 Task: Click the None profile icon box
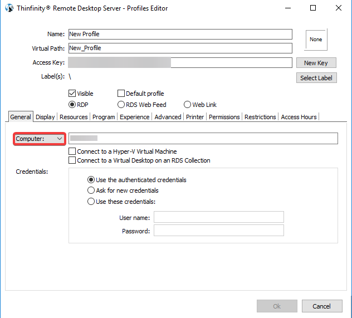coord(316,40)
